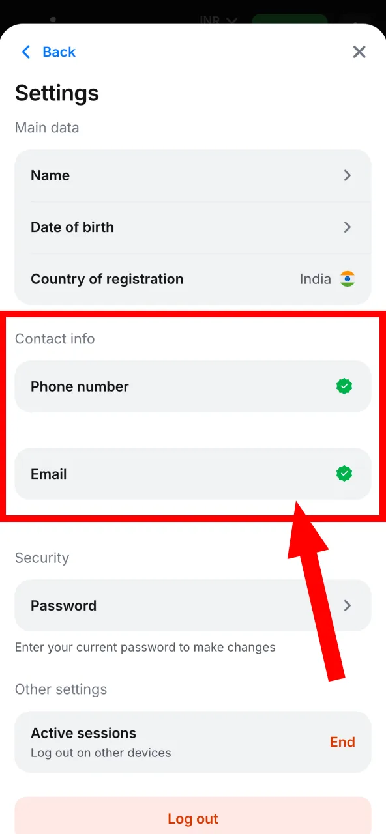Viewport: 386px width, 834px height.
Task: Click the verified badge next to Email
Action: click(344, 474)
